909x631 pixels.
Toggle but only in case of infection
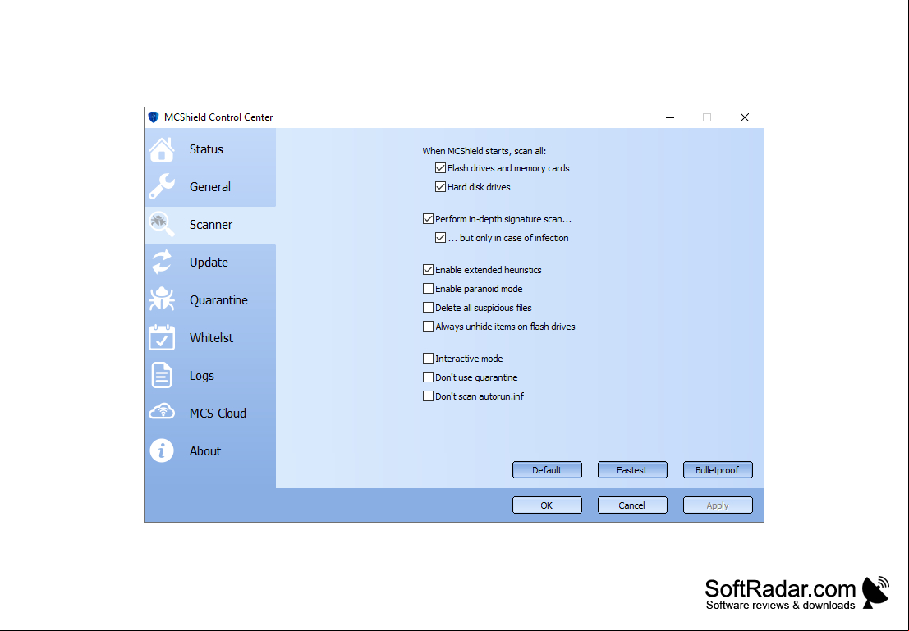(441, 238)
